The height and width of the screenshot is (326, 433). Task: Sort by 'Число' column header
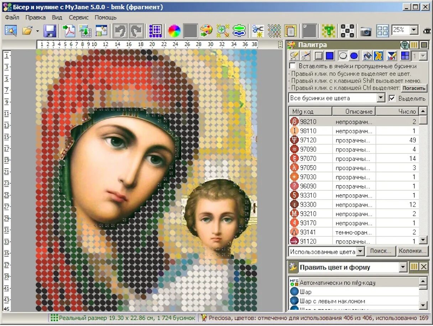pyautogui.click(x=397, y=112)
